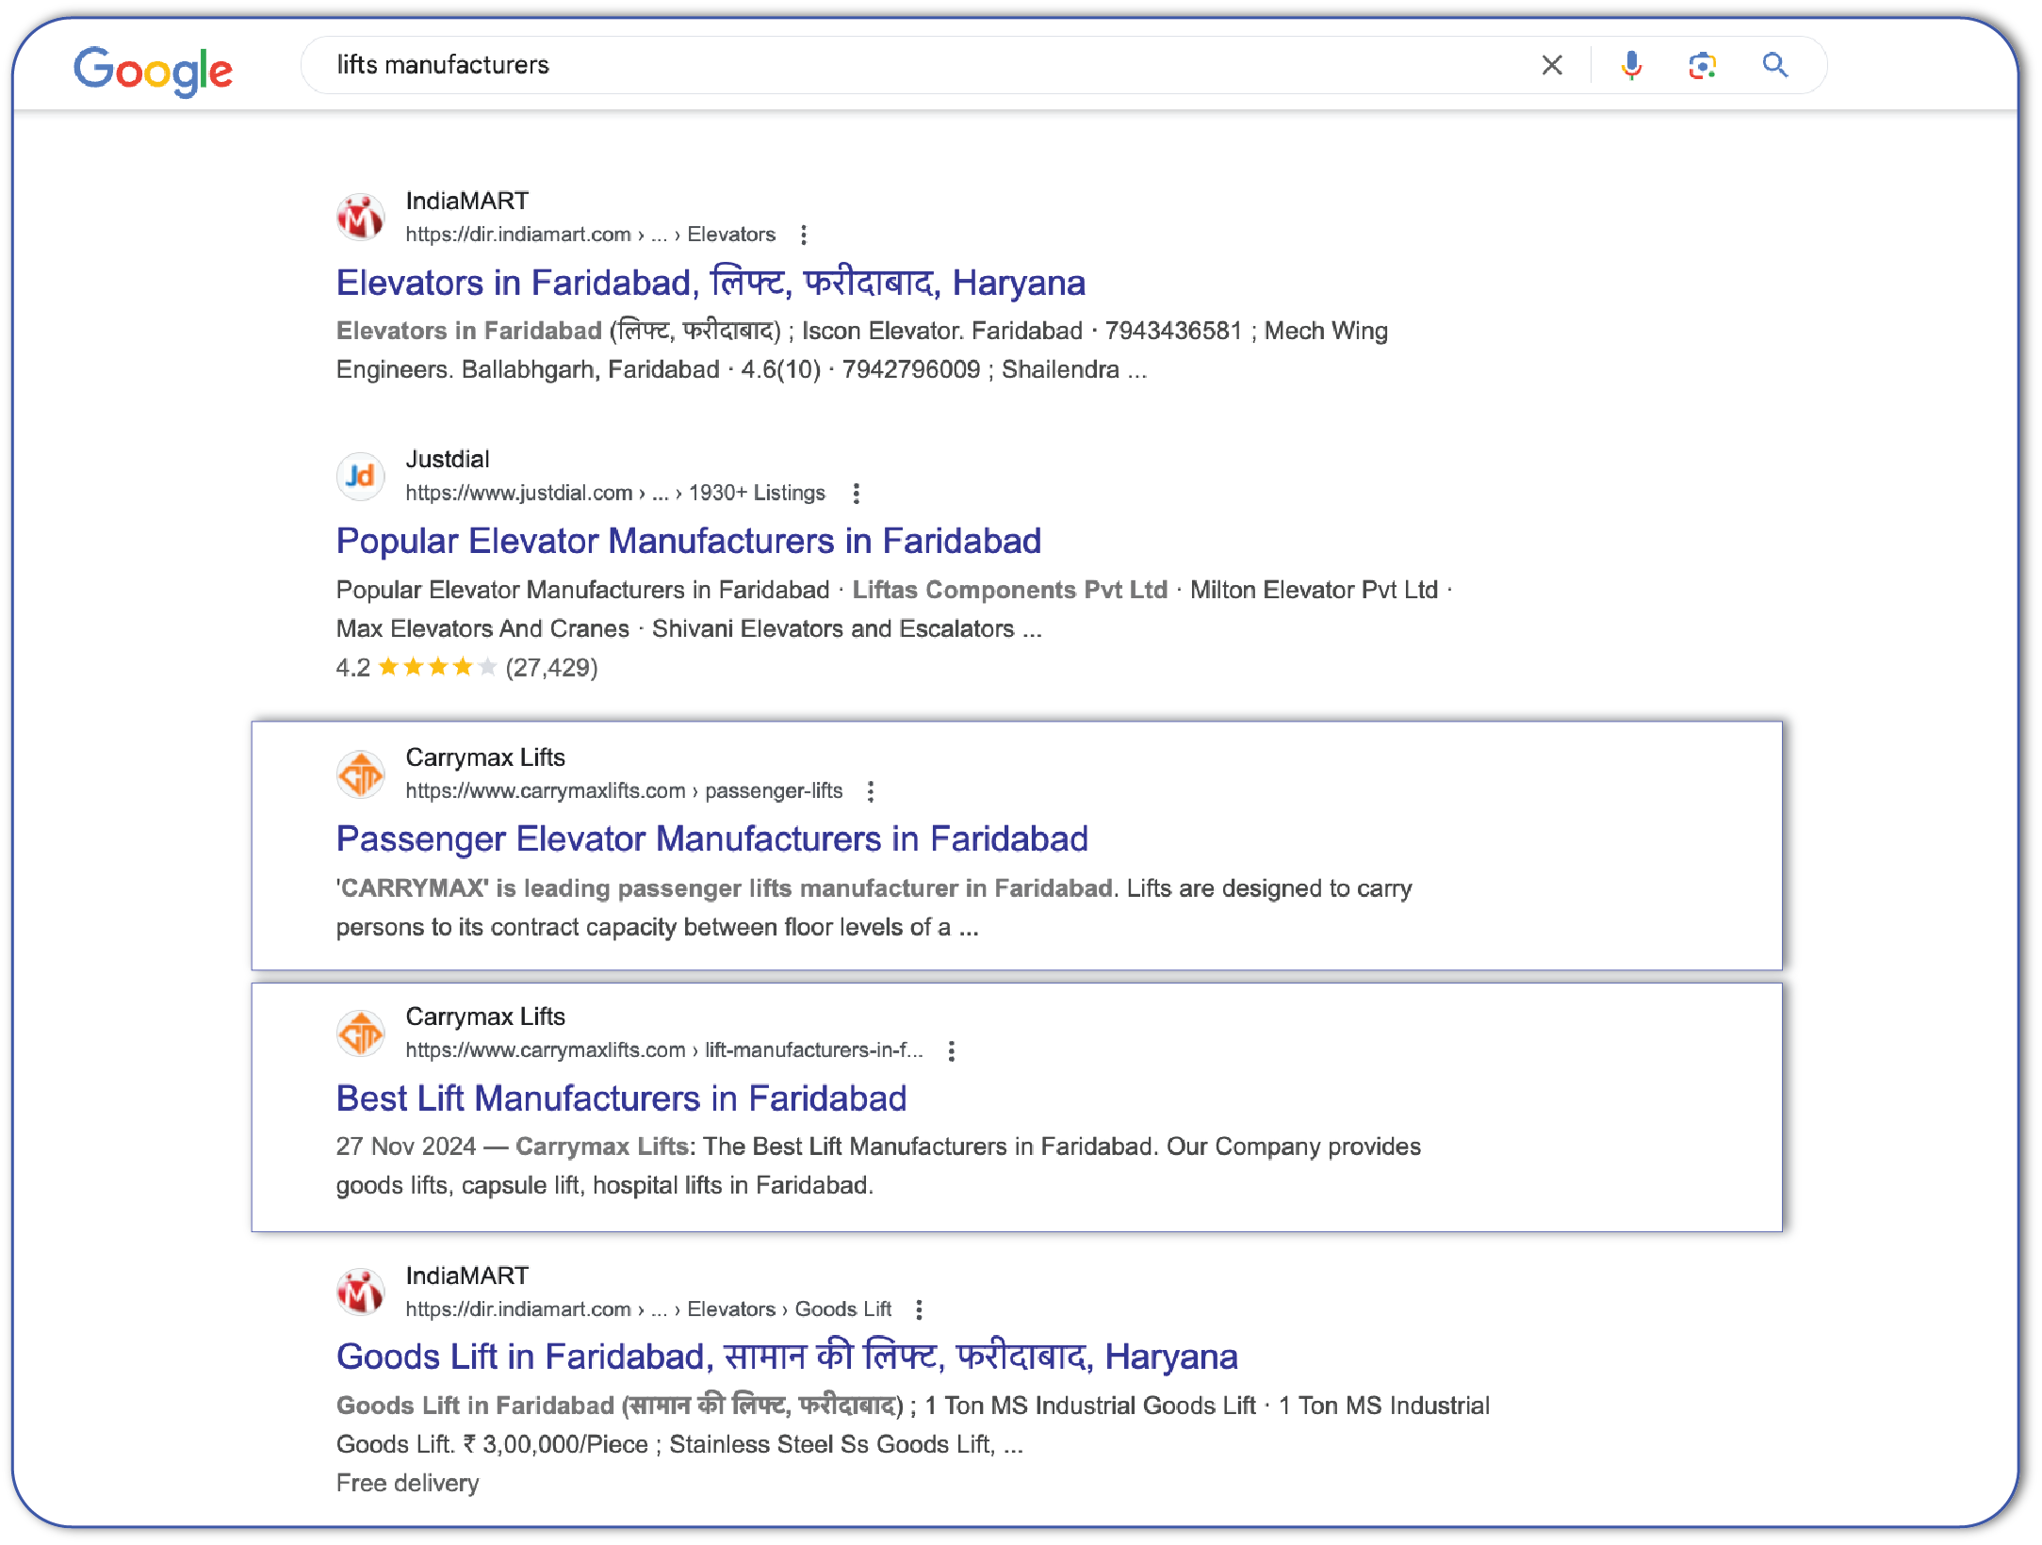The height and width of the screenshot is (1545, 2042).
Task: Click 'IndiaMART' site name on Elevators in Faridabad result
Action: pyautogui.click(x=467, y=201)
